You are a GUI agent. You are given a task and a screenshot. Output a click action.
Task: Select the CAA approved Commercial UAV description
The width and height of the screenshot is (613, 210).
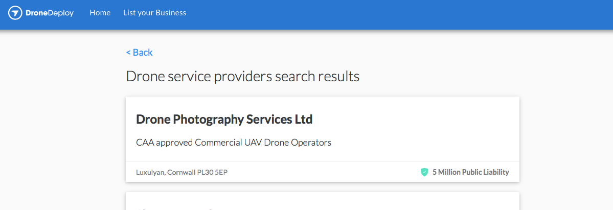click(234, 143)
